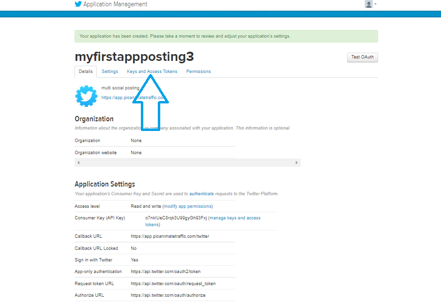Click the right arrow of horizontal scrollbar

(296, 162)
